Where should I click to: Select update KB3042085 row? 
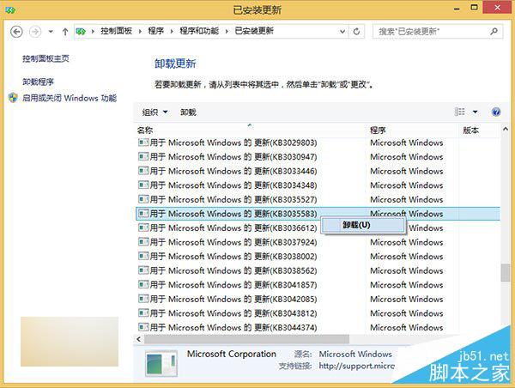[318, 299]
